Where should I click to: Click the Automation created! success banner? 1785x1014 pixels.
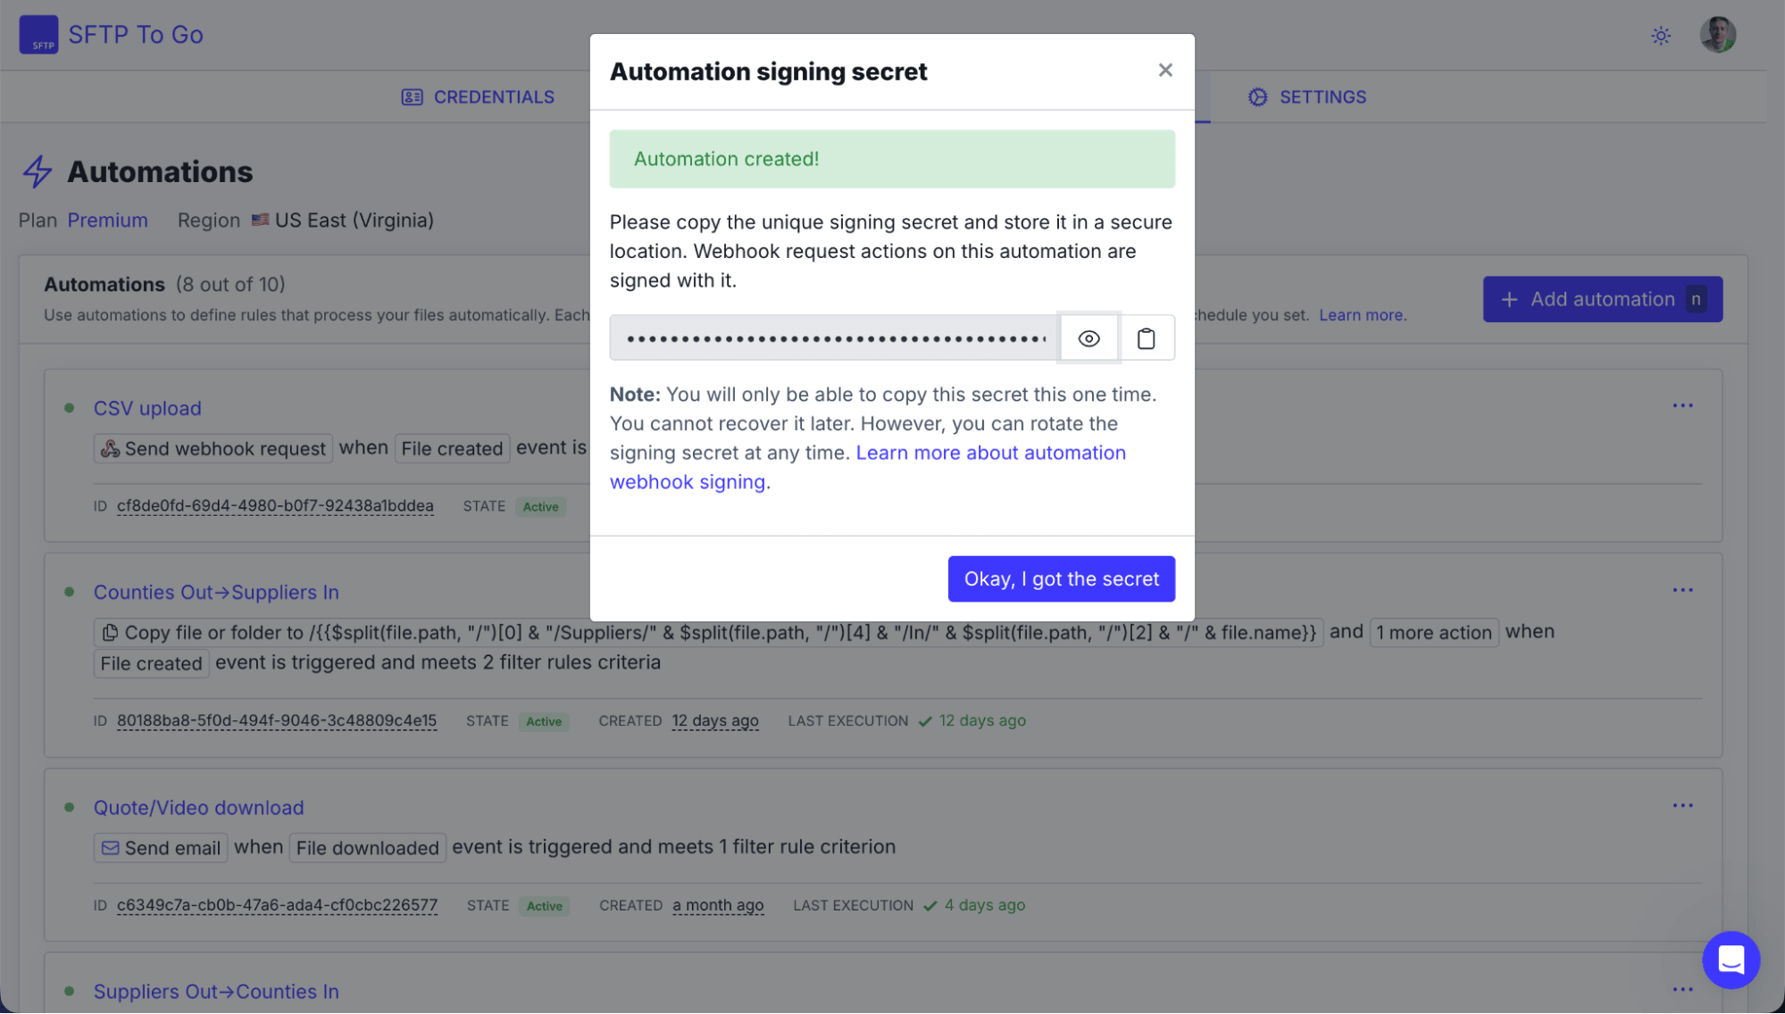point(892,159)
